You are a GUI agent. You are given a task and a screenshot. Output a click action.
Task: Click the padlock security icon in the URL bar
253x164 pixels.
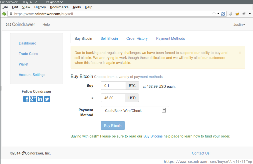click(11, 14)
